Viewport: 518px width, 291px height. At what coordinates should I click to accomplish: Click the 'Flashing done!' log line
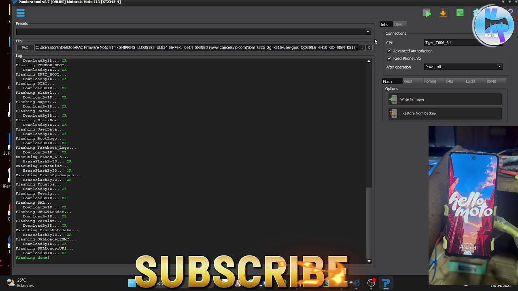point(32,258)
